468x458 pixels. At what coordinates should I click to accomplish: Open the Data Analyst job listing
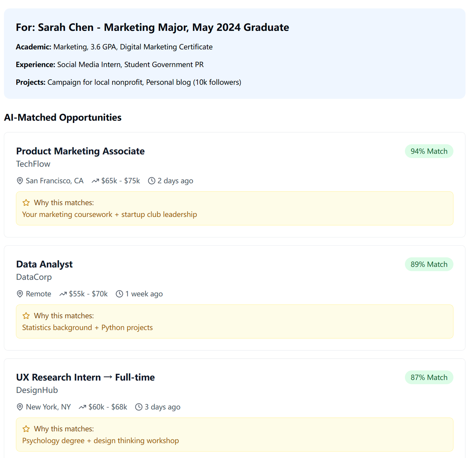[x=45, y=264]
